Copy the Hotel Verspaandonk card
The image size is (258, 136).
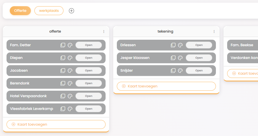coord(63,96)
